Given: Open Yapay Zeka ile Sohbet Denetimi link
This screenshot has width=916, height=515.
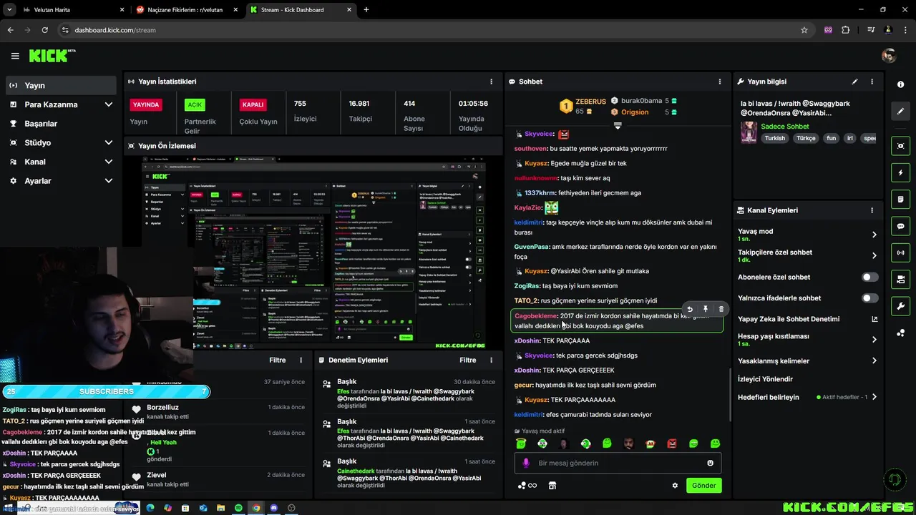Looking at the screenshot, I should point(807,319).
